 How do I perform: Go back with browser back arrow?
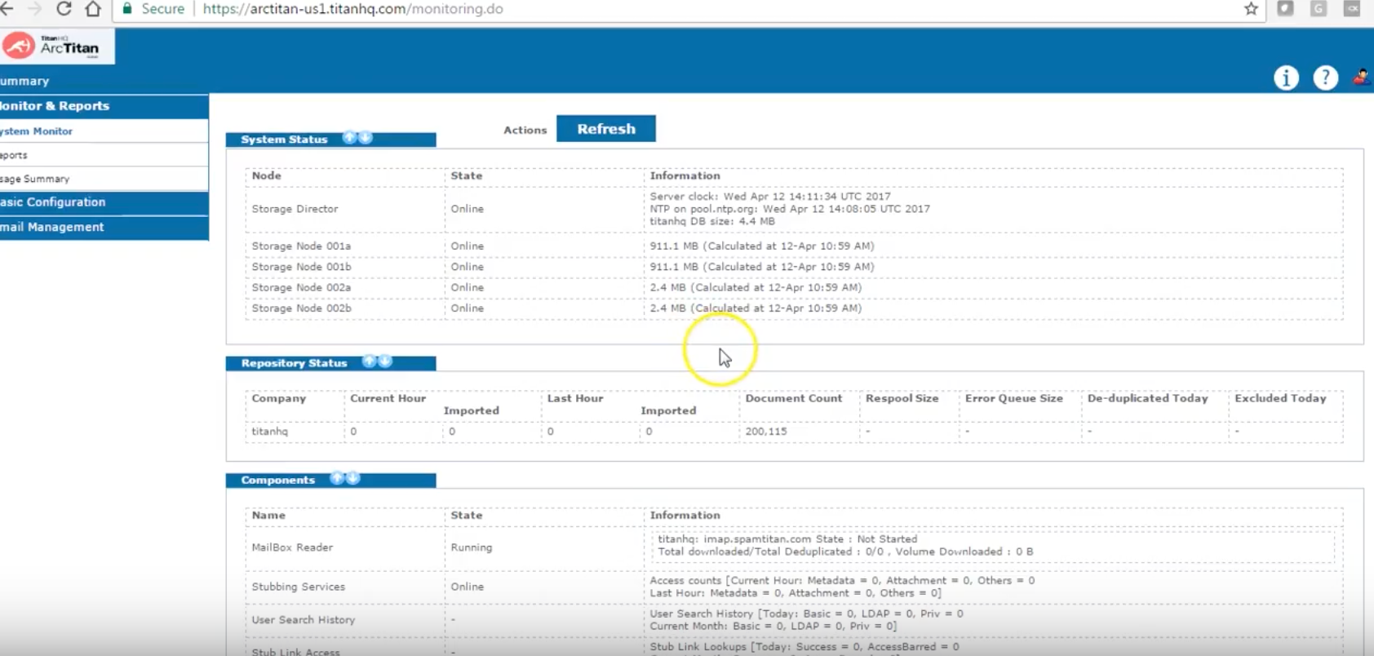(x=7, y=9)
